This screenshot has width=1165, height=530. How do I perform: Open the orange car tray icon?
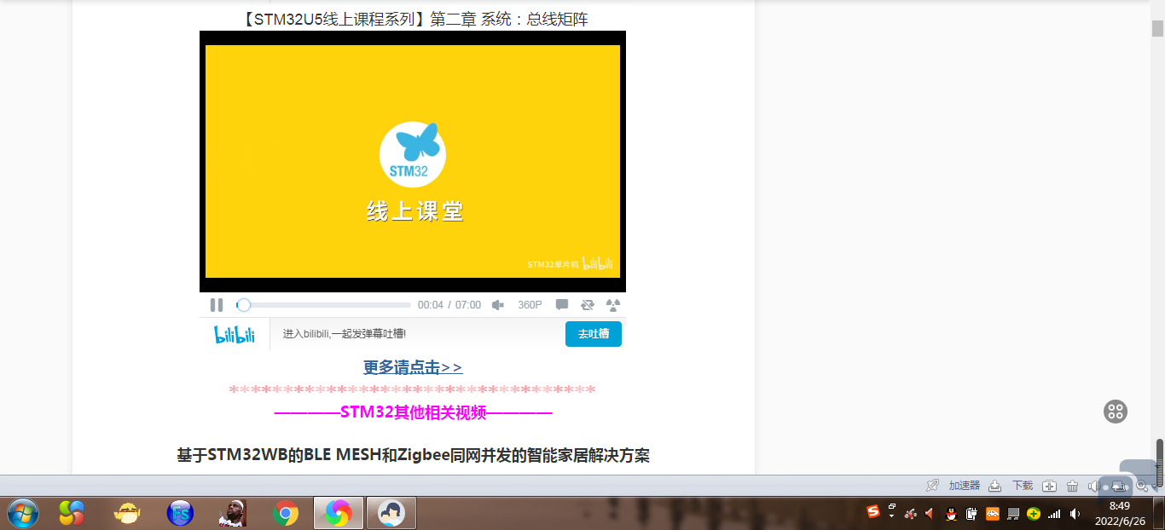993,513
